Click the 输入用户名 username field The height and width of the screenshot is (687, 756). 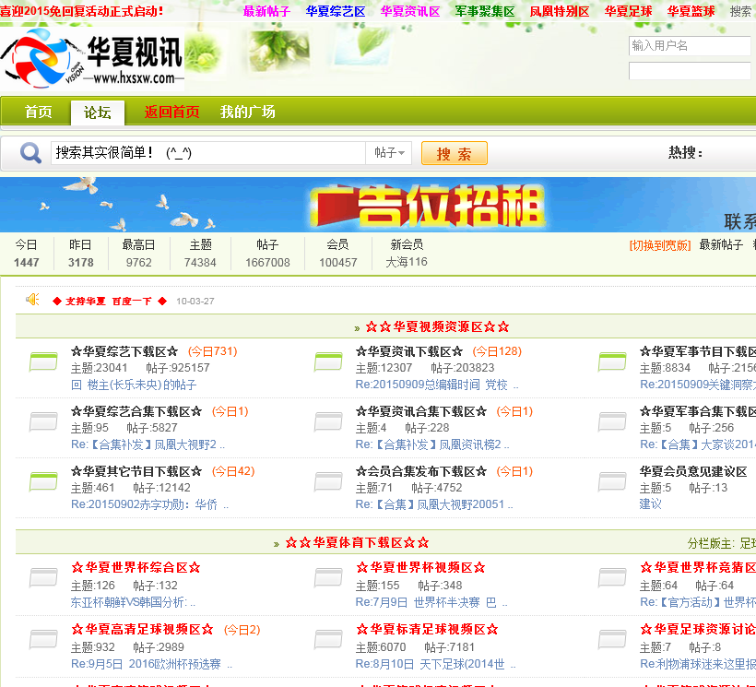coord(691,46)
